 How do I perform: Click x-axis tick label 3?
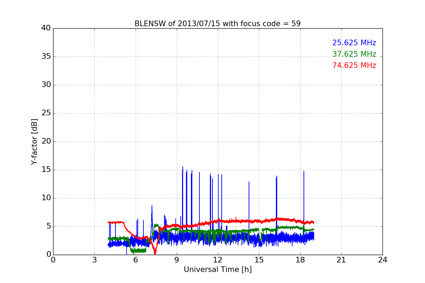click(x=94, y=260)
